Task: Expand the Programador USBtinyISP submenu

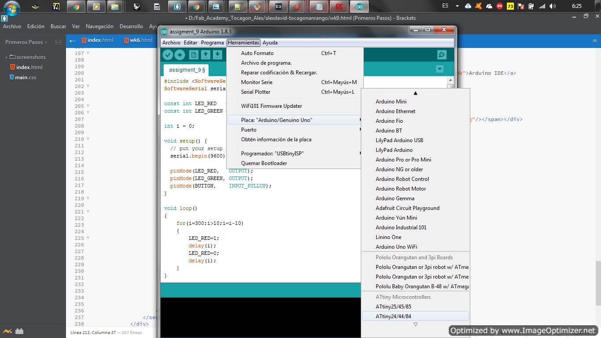Action: [x=295, y=154]
